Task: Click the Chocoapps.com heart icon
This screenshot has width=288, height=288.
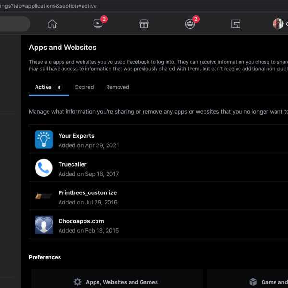Action: click(x=44, y=225)
